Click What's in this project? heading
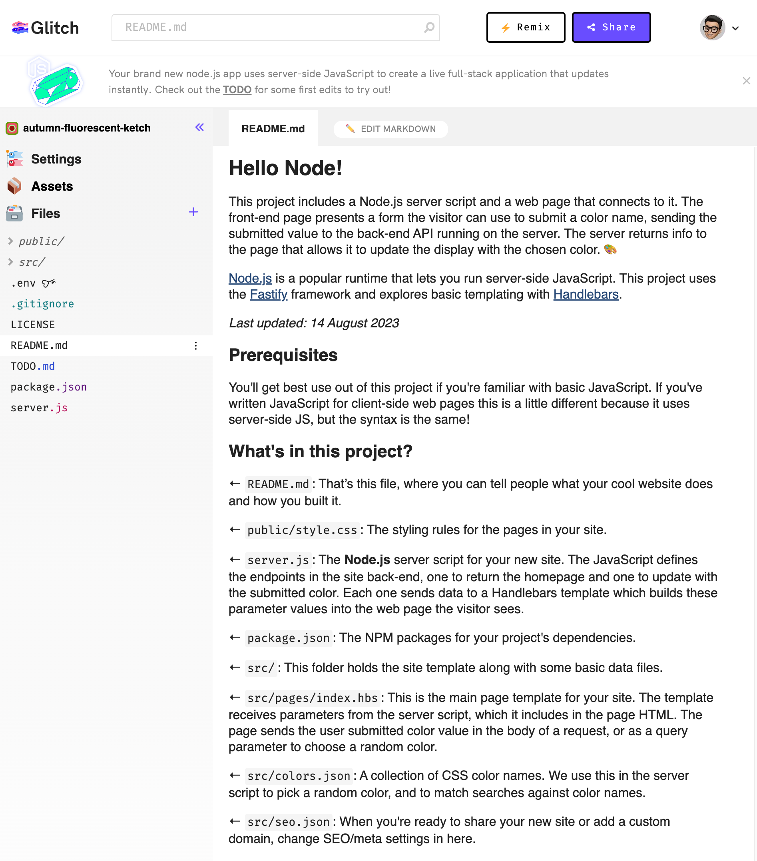Viewport: 757px width, 861px height. tap(320, 451)
